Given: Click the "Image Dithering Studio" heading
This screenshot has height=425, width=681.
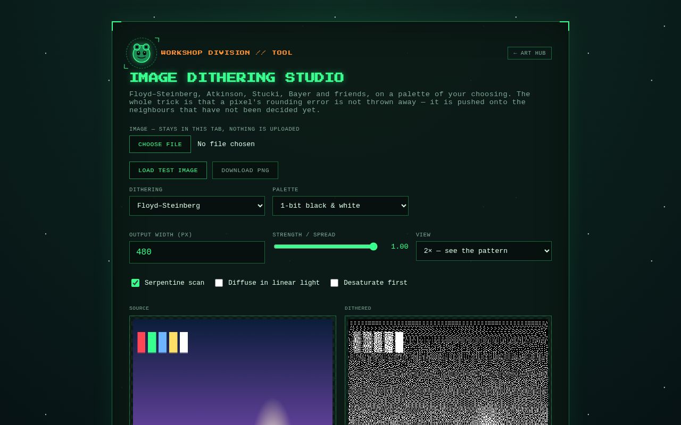Looking at the screenshot, I should 237,78.
